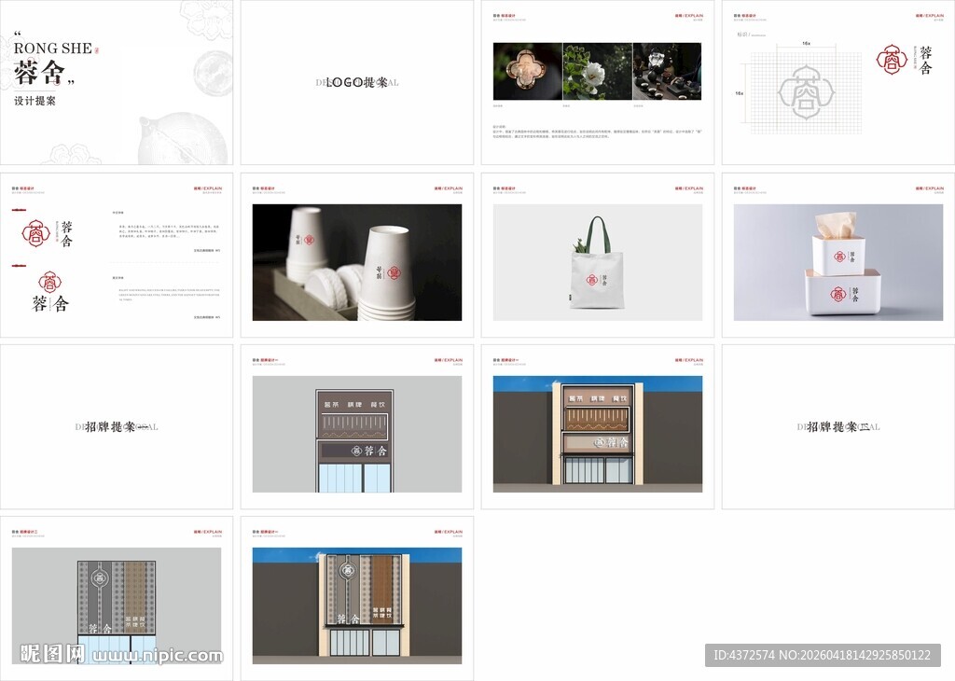Viewport: 955px width, 681px height.
Task: Open the scheme two storefront render with blue sky
Action: 357,606
